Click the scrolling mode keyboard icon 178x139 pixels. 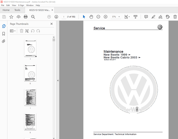pos(136,17)
